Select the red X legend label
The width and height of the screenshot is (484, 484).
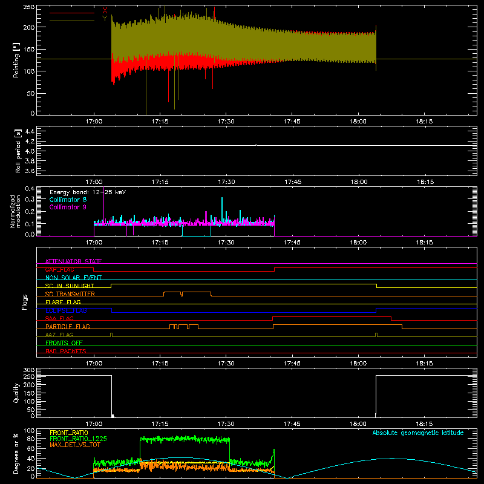pos(105,11)
